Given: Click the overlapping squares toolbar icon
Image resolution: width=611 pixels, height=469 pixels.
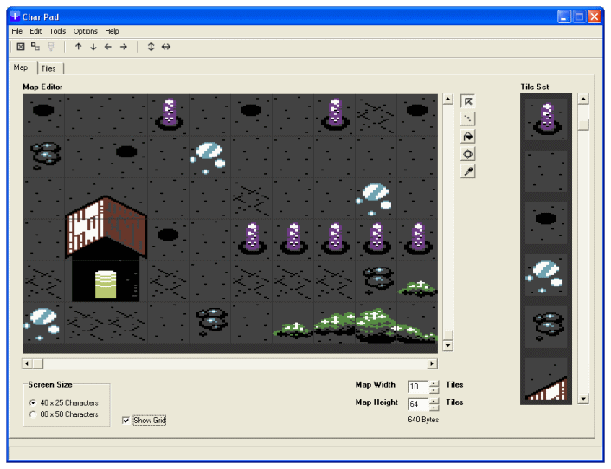Looking at the screenshot, I should [x=35, y=47].
